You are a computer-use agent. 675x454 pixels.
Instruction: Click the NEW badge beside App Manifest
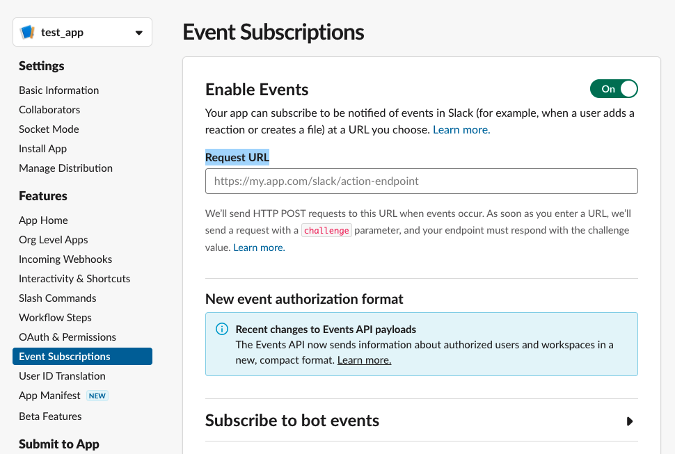(x=97, y=396)
